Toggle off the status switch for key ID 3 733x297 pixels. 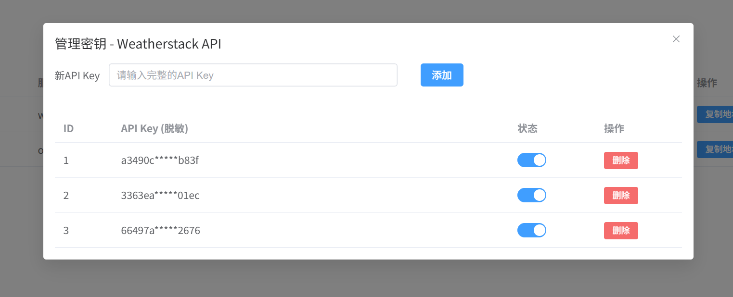[x=532, y=230]
